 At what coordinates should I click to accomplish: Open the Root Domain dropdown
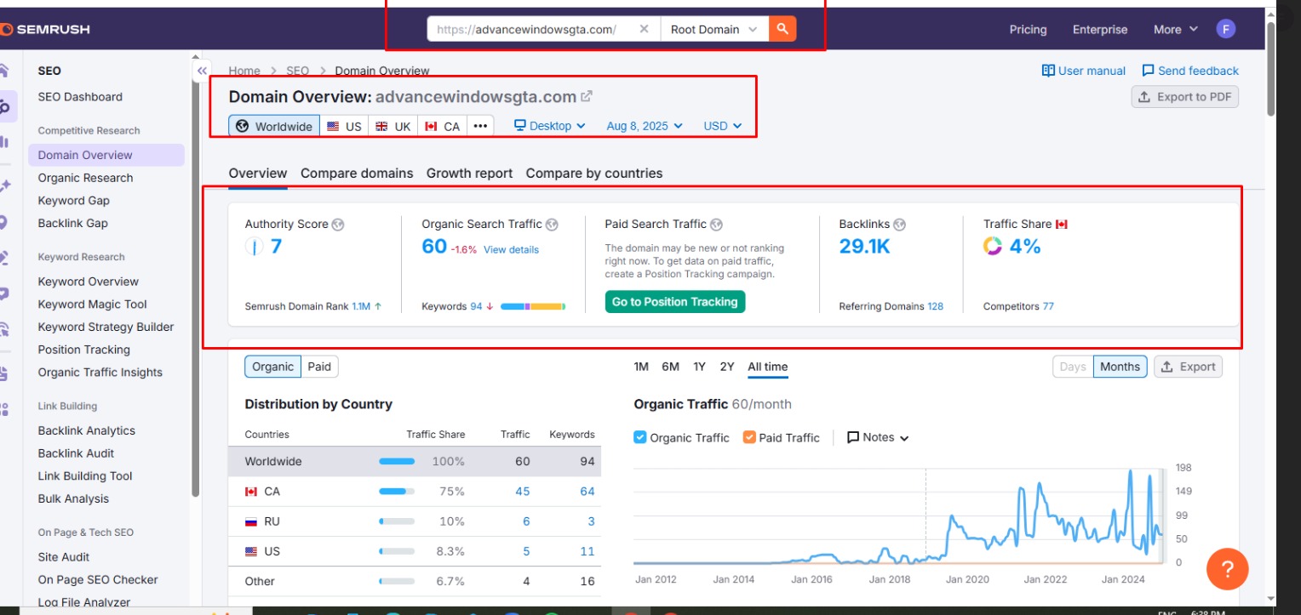[714, 29]
